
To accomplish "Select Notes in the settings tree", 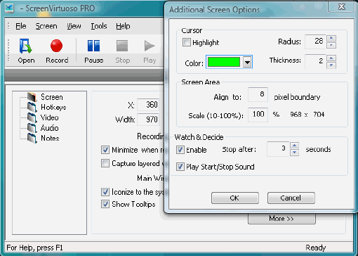I will (x=50, y=138).
